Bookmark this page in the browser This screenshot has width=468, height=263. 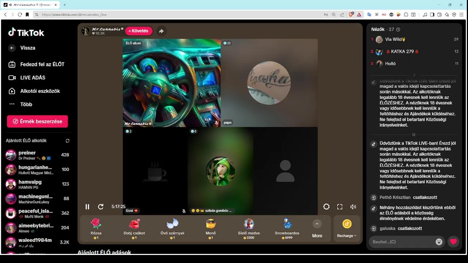tap(27, 15)
